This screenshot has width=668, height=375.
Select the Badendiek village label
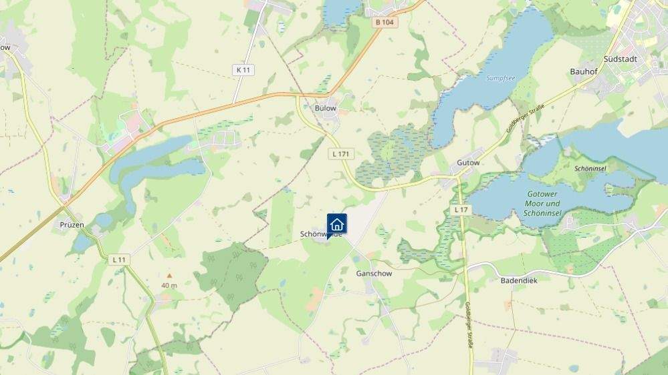[519, 281]
